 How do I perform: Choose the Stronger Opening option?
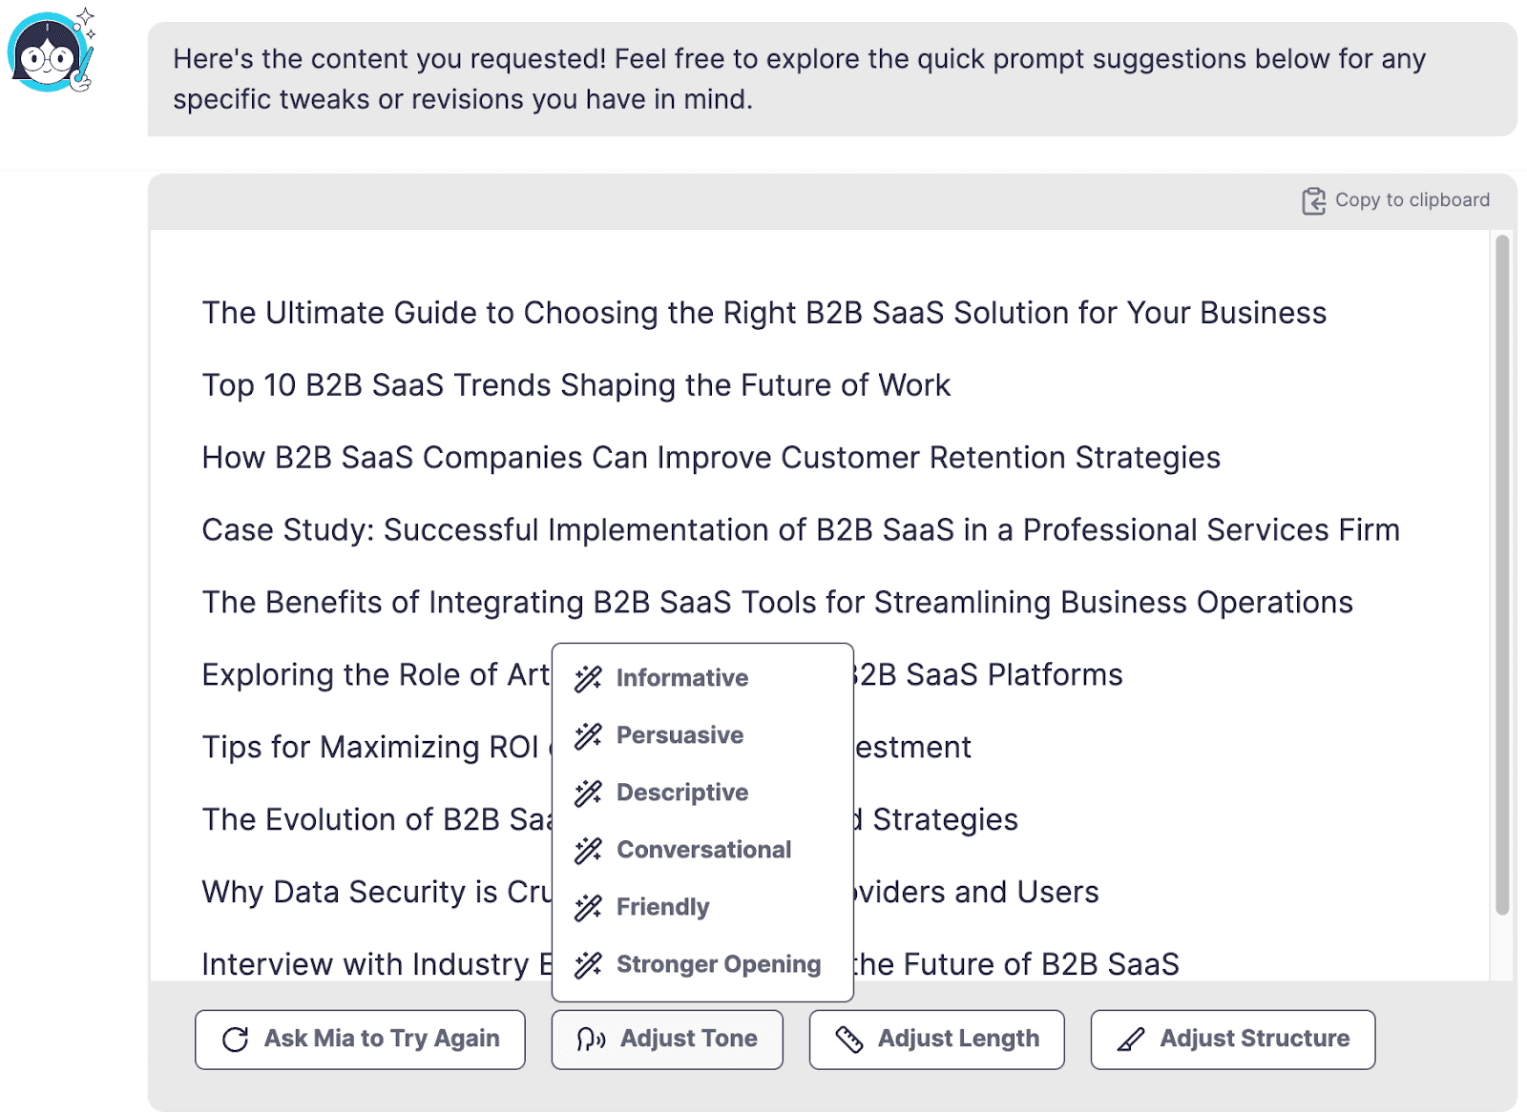click(x=718, y=964)
